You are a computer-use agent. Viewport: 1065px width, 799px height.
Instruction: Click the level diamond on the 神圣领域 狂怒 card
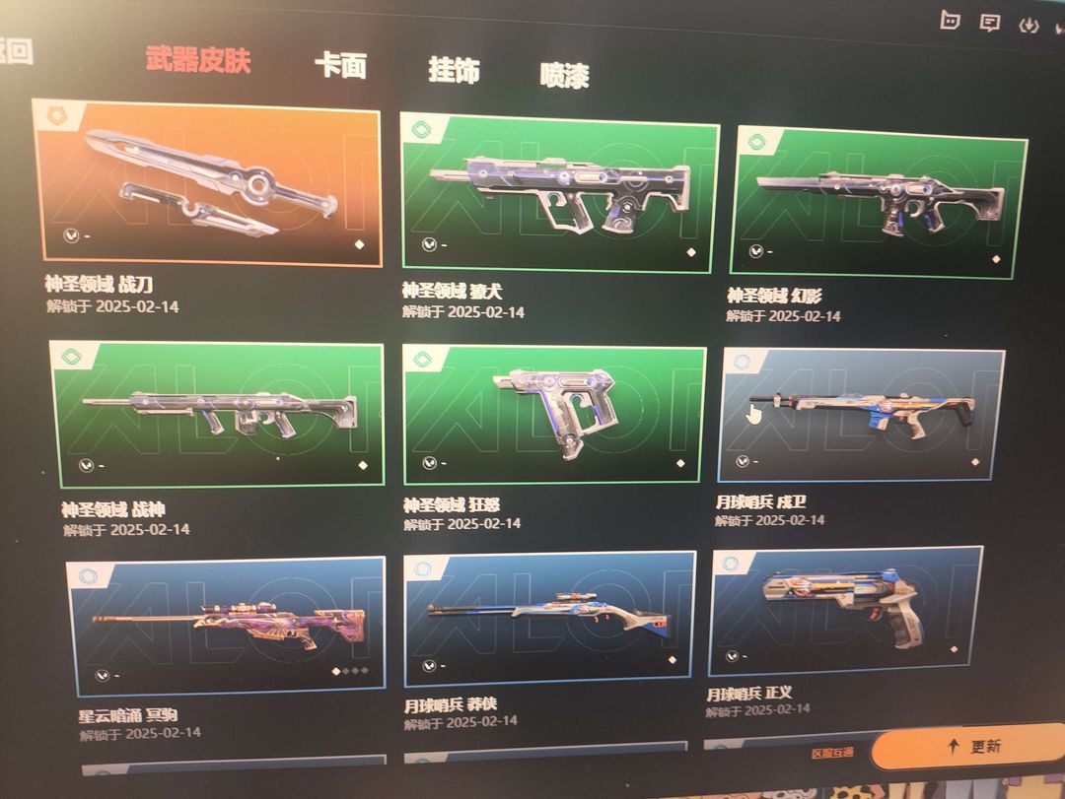point(679,464)
